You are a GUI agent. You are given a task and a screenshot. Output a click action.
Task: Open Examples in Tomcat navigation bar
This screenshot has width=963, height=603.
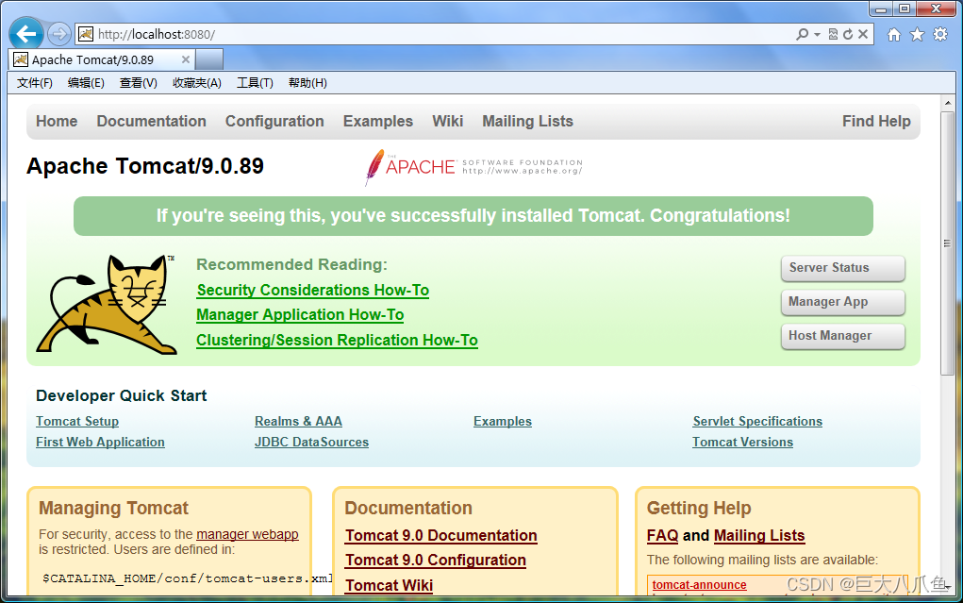tap(377, 121)
